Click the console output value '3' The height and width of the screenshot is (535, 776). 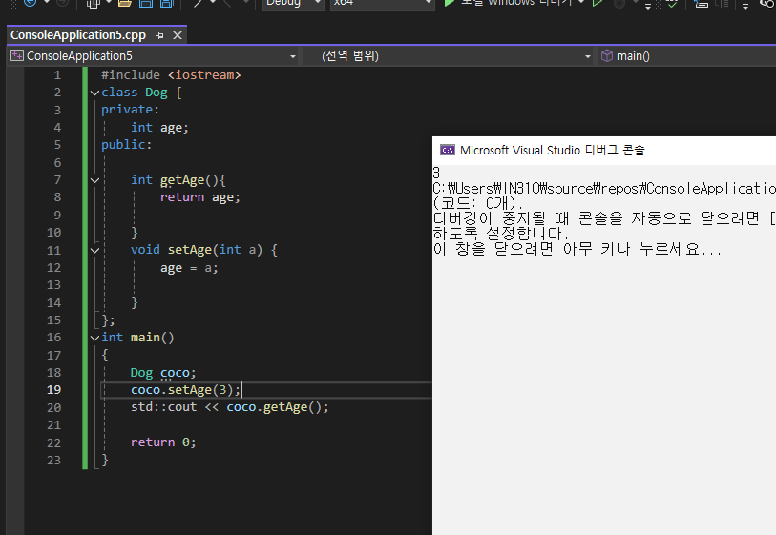[436, 173]
